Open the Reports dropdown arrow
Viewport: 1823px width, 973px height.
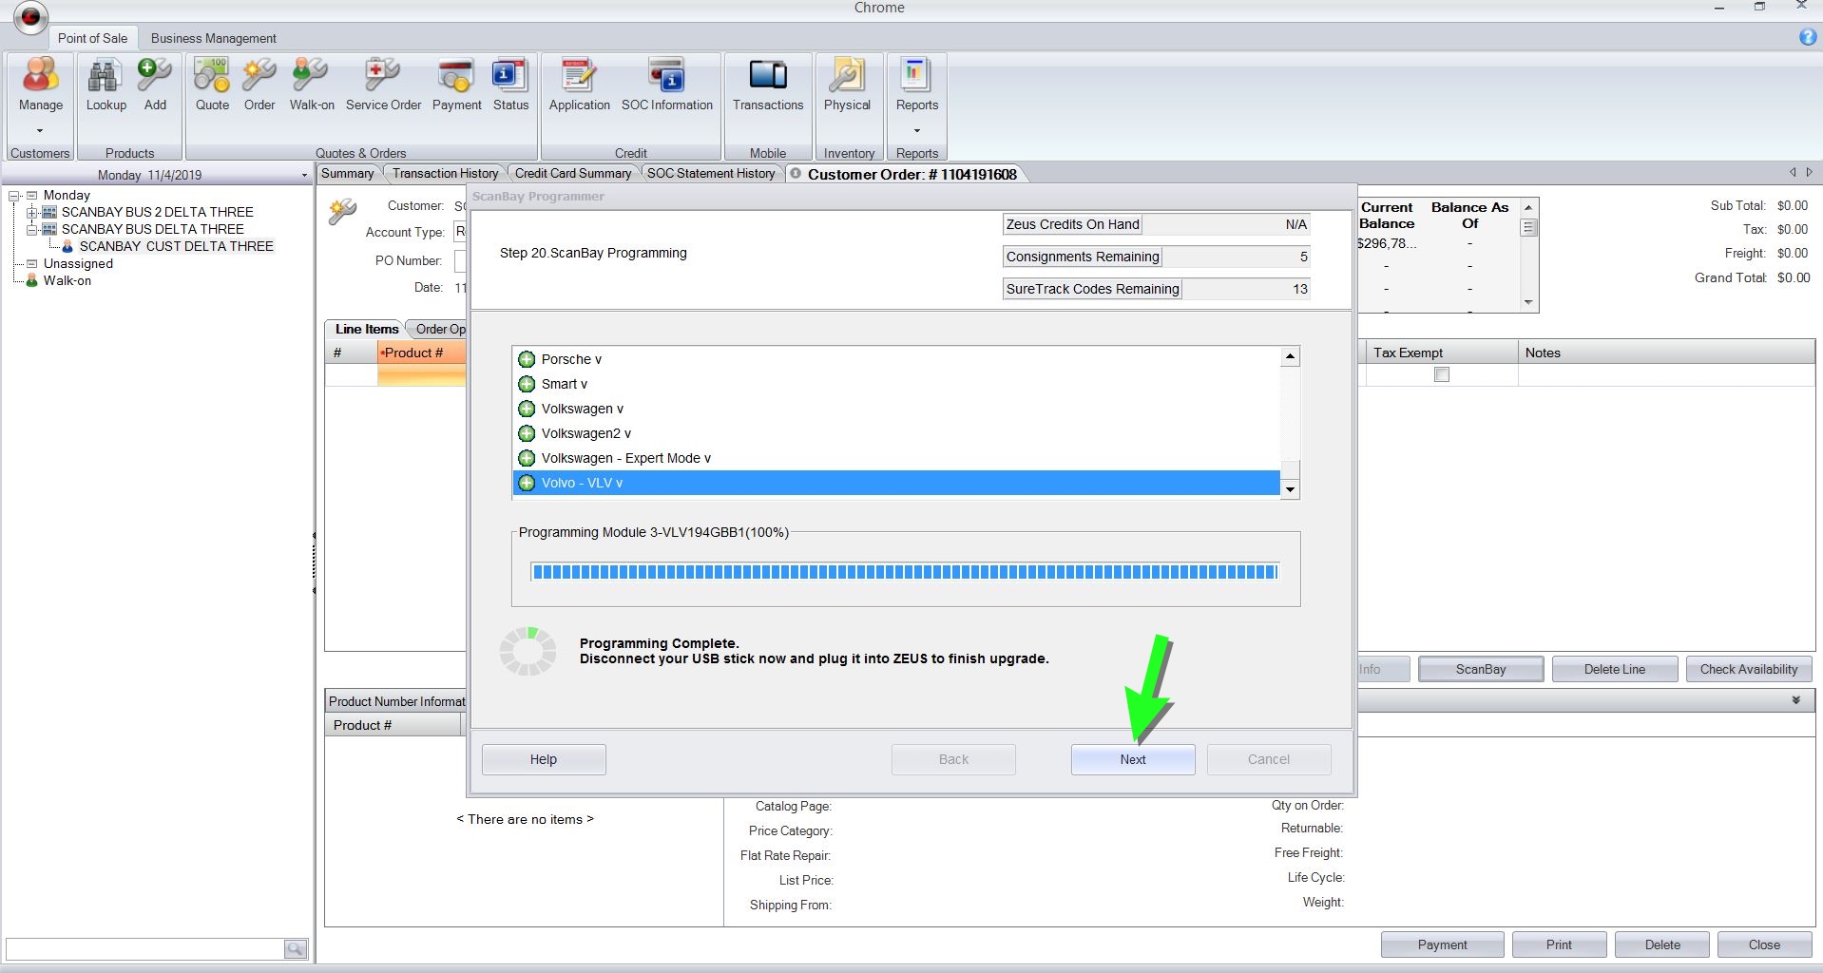[916, 130]
